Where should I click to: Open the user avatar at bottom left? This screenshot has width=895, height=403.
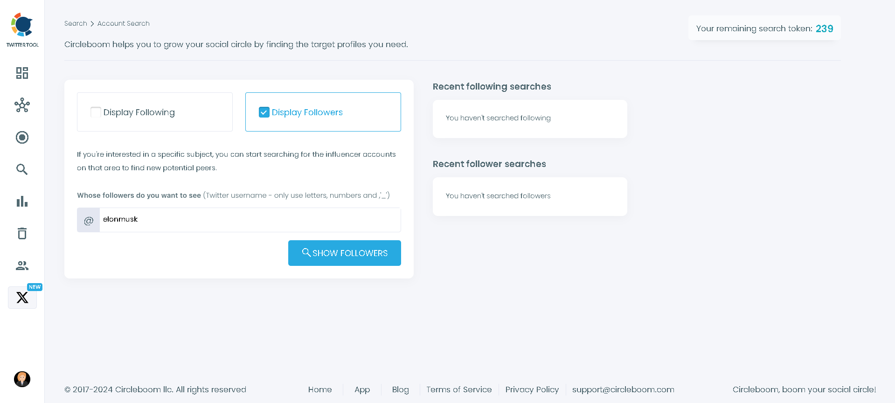click(21, 379)
